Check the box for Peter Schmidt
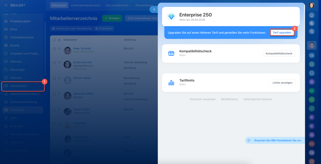This screenshot has height=164, width=321. 54,49
